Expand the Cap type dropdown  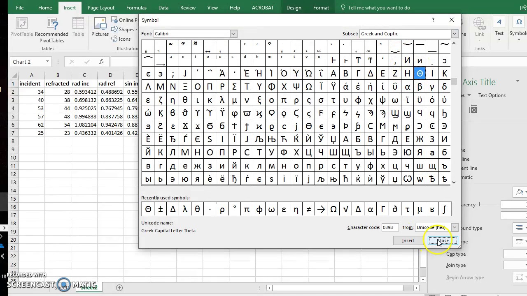click(515, 254)
